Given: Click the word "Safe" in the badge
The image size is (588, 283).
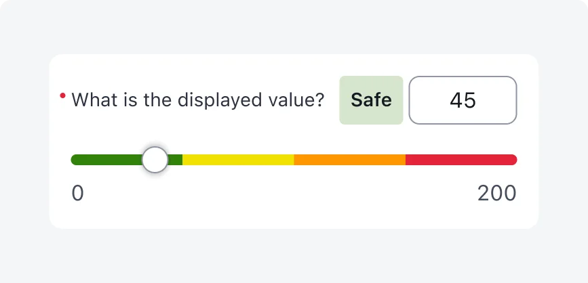Looking at the screenshot, I should coord(371,100).
